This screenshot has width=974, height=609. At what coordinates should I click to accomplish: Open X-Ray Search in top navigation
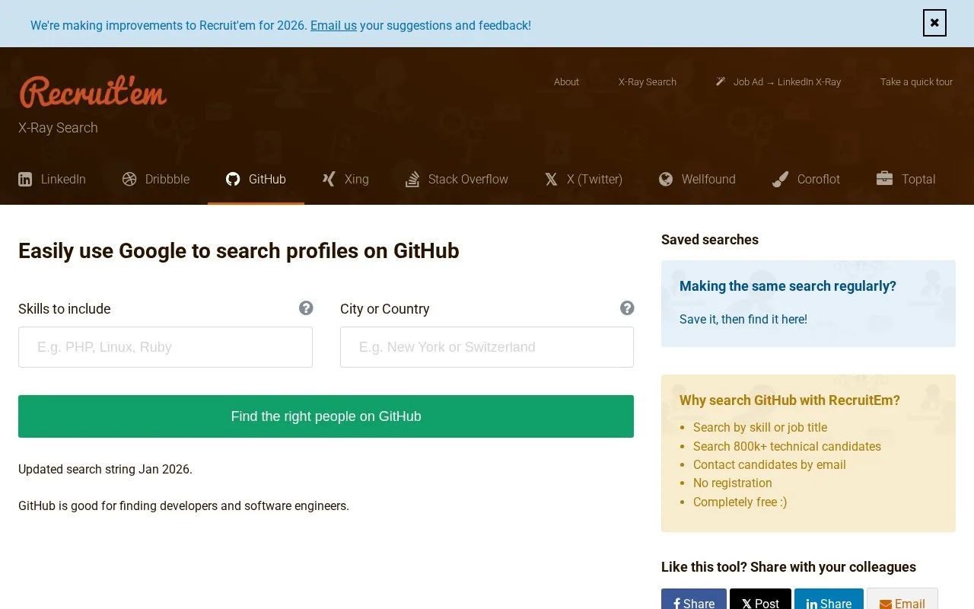pyautogui.click(x=648, y=82)
